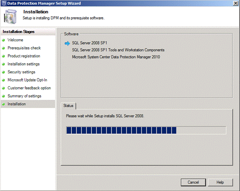Select the Microsoft Update Opt-In stage
240x191 pixels.
[28, 80]
